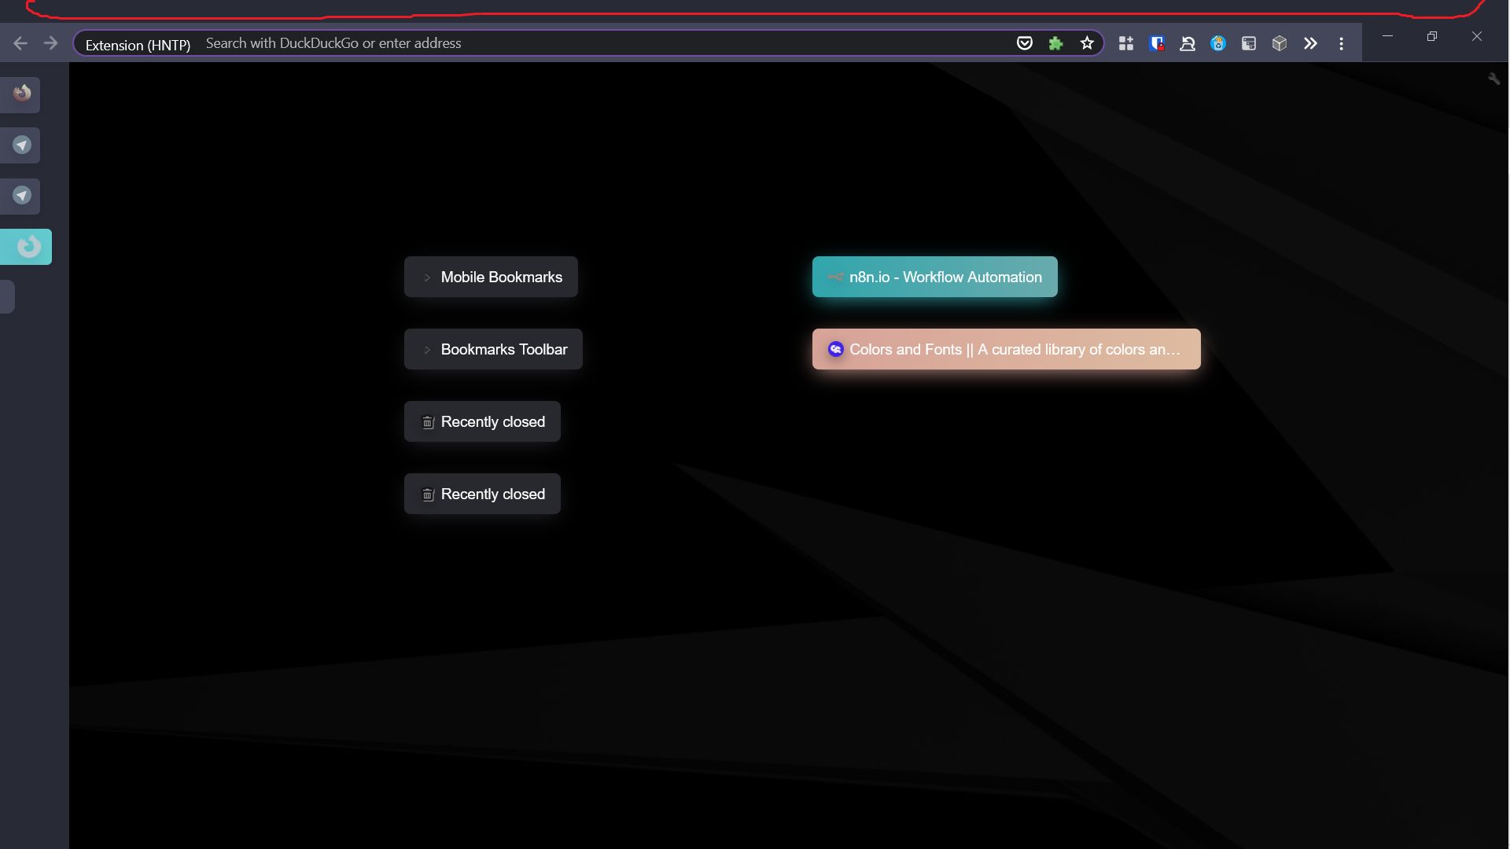Open the n8n.io Workflow Automation bookmark
Viewport: 1510px width, 849px height.
(934, 277)
